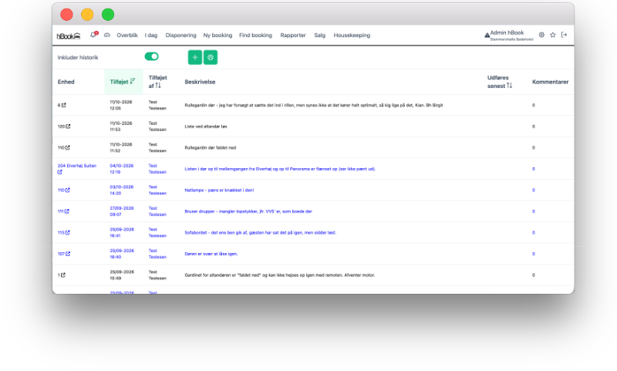
Task: Click the green plus add button
Action: click(195, 57)
